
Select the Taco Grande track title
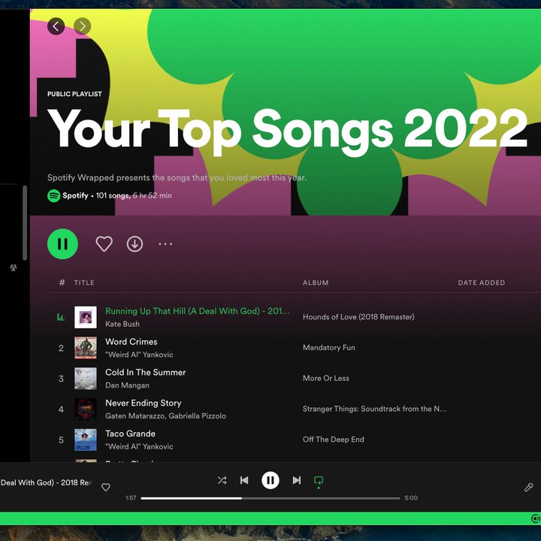click(x=130, y=434)
